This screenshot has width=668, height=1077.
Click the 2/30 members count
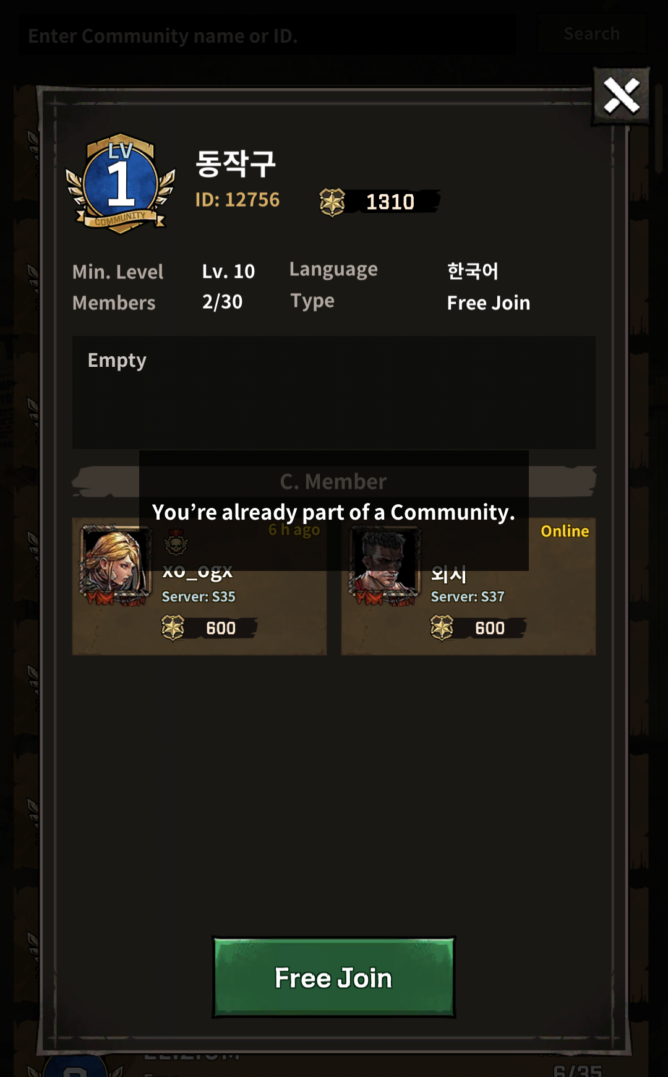223,302
